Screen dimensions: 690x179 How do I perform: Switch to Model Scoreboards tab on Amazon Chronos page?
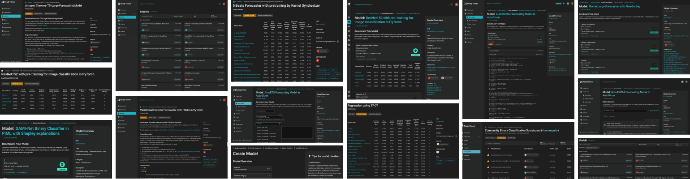pyautogui.click(x=51, y=14)
